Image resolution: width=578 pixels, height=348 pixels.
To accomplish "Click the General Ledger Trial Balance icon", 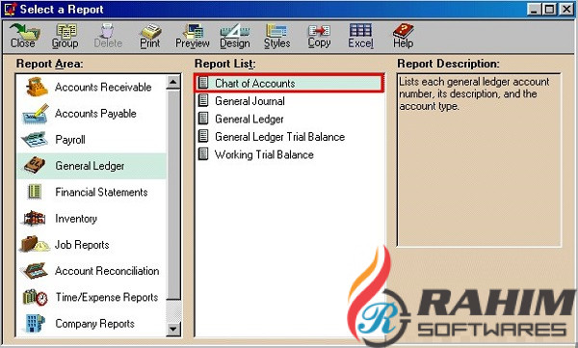I will [x=203, y=136].
